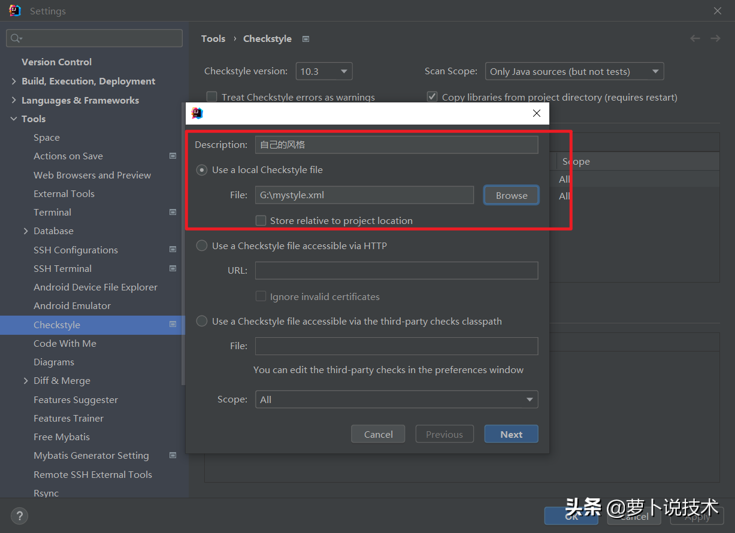Click the project-level icon beside Checkstyle row

coord(173,325)
